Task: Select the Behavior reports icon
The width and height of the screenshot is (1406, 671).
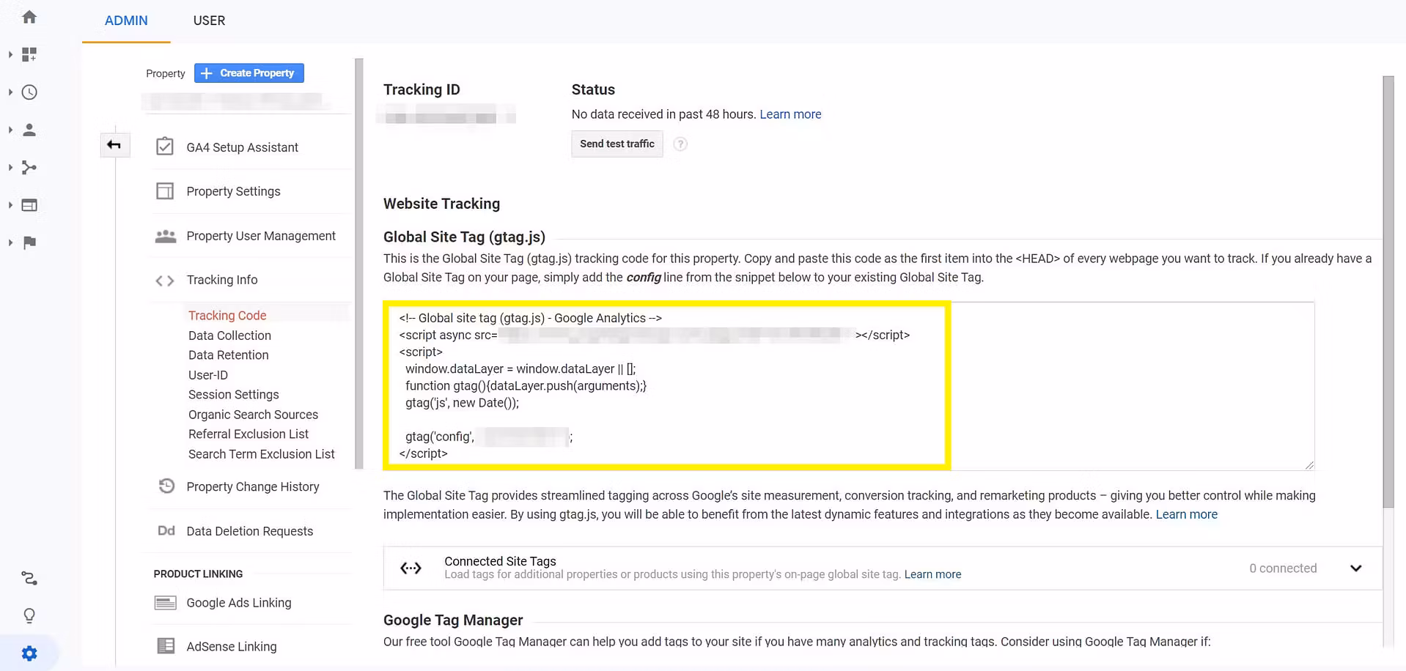Action: pyautogui.click(x=29, y=205)
